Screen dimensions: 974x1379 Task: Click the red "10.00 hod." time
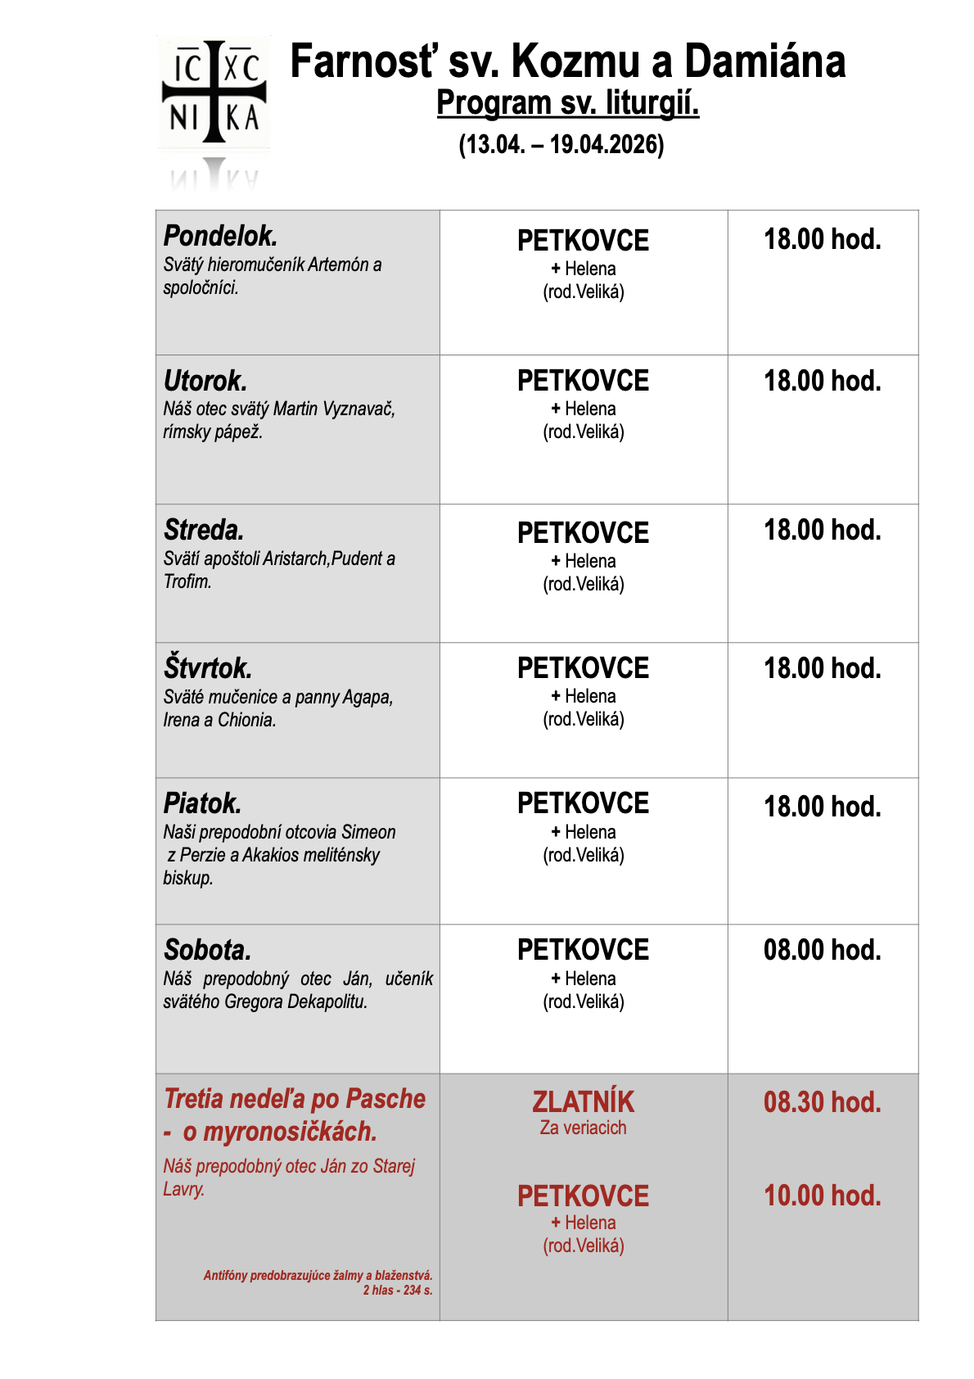click(x=822, y=1196)
